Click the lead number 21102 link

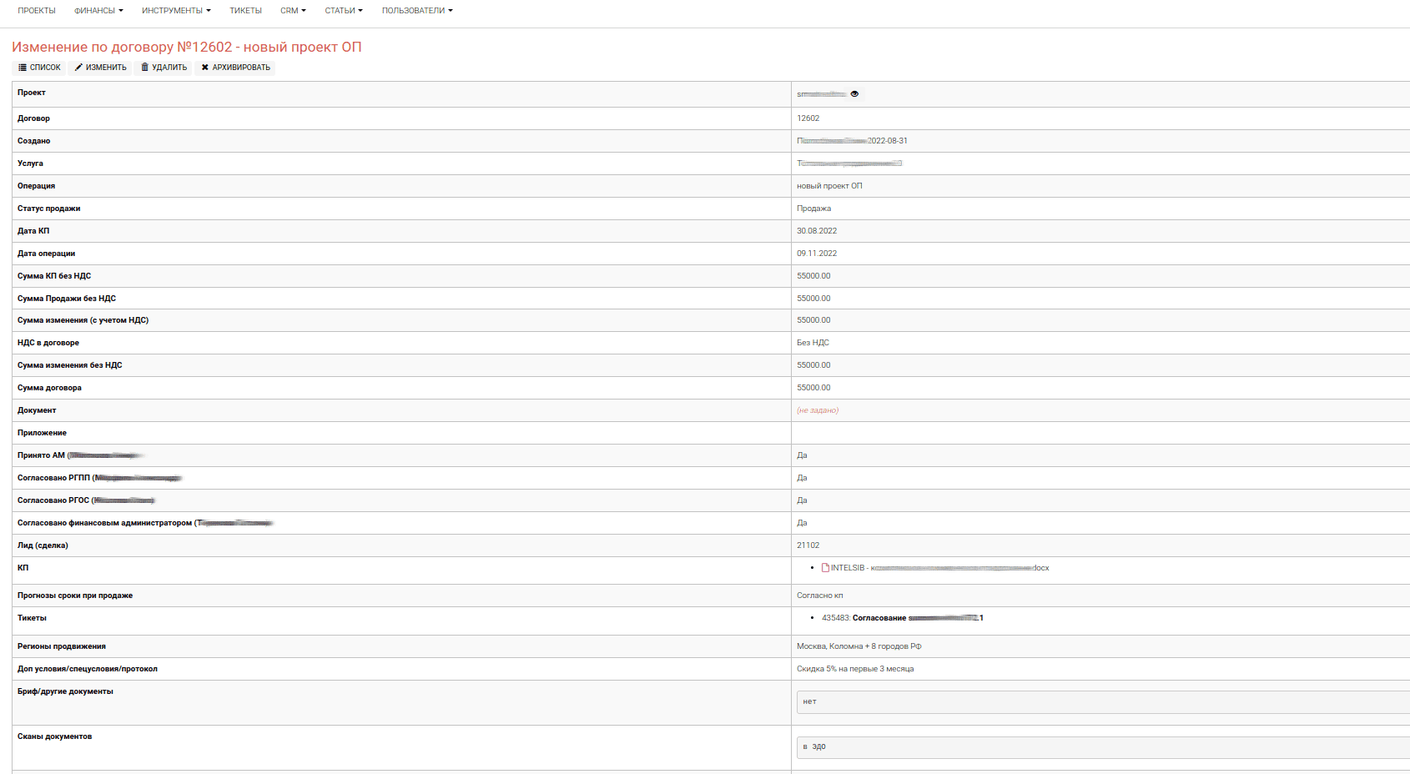[x=808, y=545]
